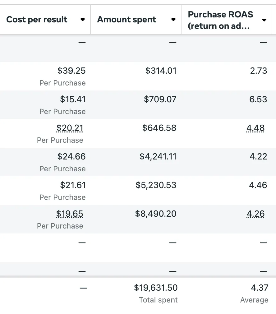Select the $4,241.11 amount spent cell
This screenshot has width=276, height=314.
[136, 162]
